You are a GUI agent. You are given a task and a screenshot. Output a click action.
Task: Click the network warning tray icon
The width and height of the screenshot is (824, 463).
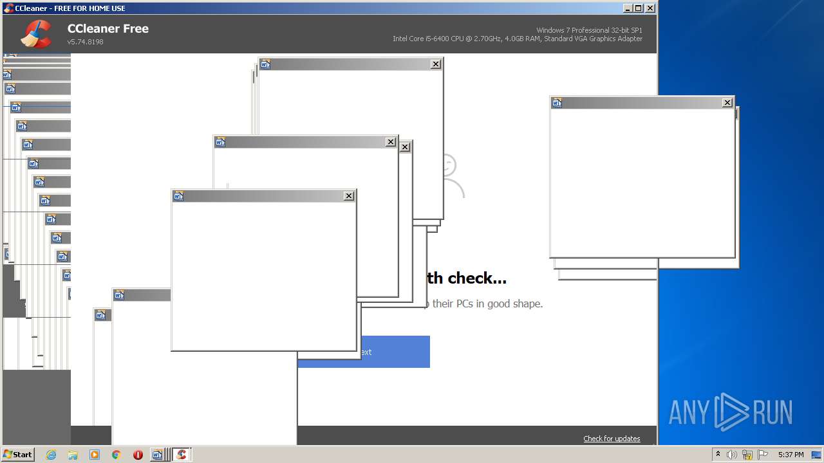pyautogui.click(x=747, y=455)
